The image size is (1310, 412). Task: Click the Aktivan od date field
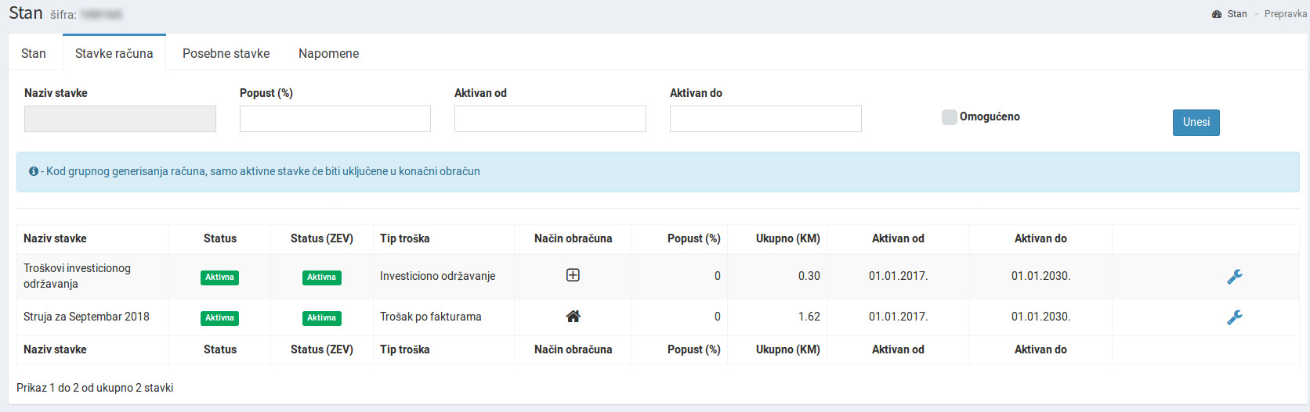[550, 119]
